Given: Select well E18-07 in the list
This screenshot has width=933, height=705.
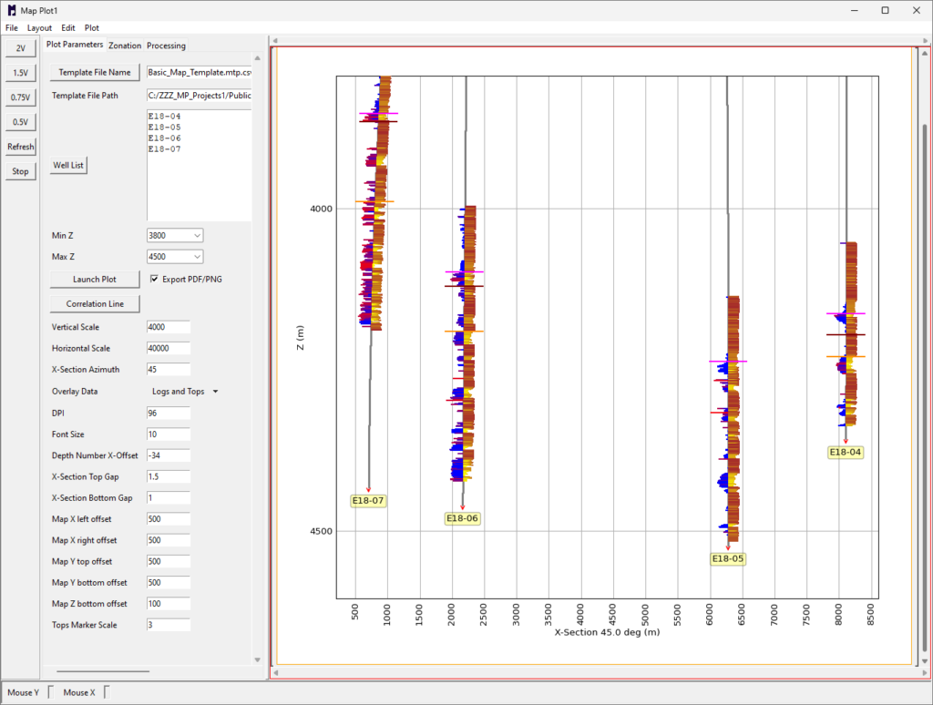Looking at the screenshot, I should click(164, 148).
